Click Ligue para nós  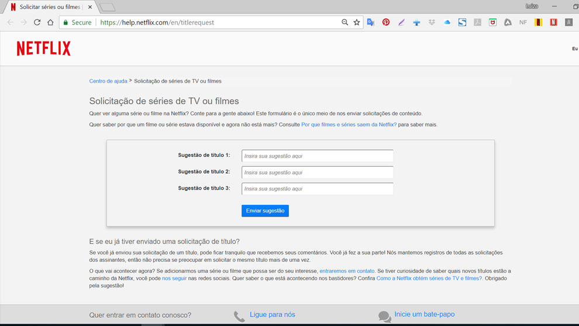click(x=273, y=314)
